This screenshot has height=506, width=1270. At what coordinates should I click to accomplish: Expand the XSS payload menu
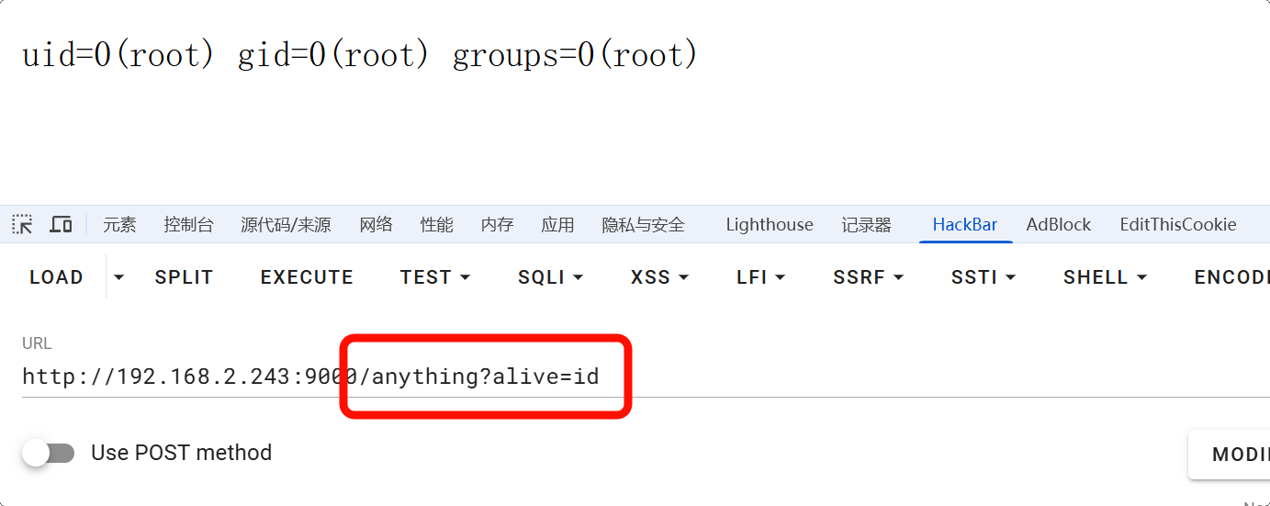[659, 277]
